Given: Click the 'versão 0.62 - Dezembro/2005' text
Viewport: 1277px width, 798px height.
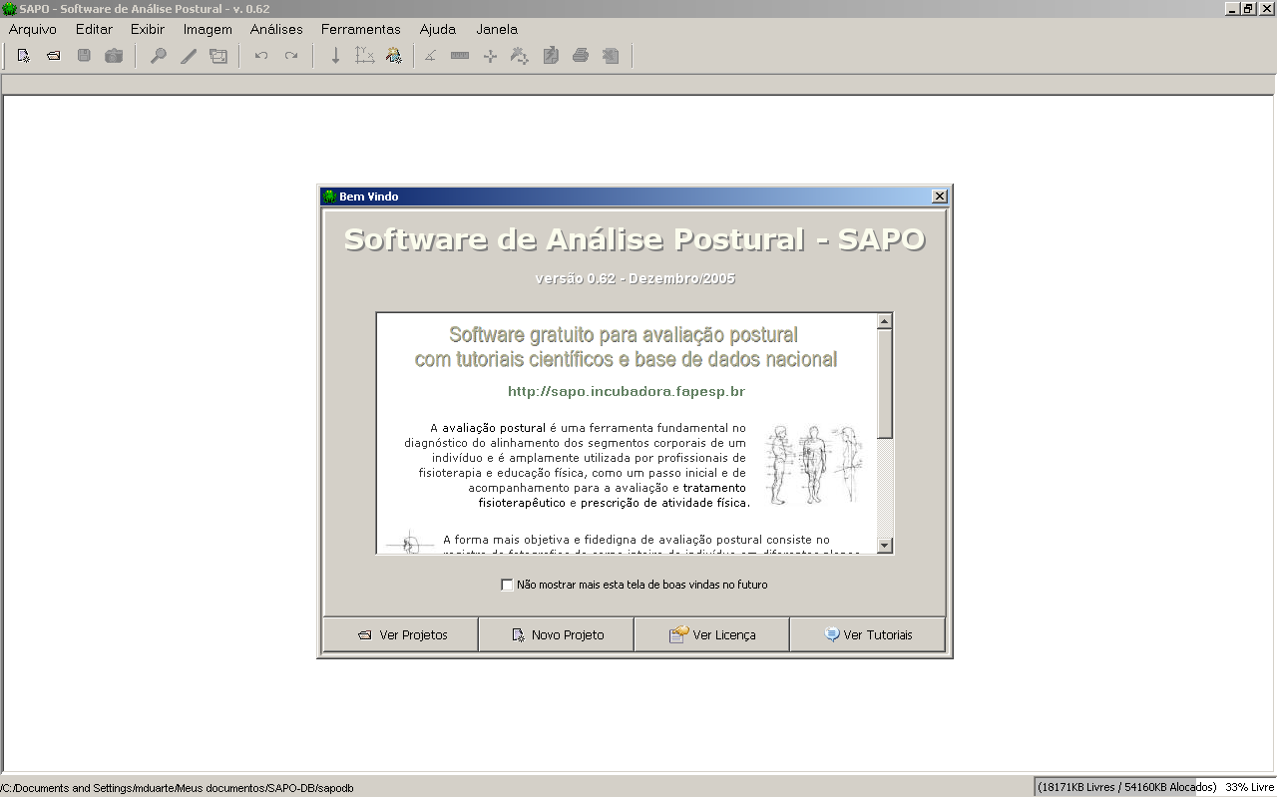Looking at the screenshot, I should 636,279.
